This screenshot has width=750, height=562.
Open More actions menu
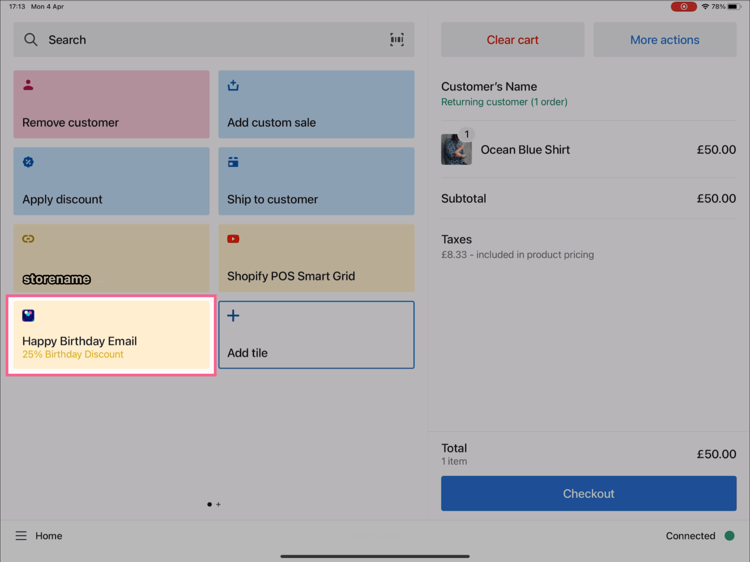point(664,40)
